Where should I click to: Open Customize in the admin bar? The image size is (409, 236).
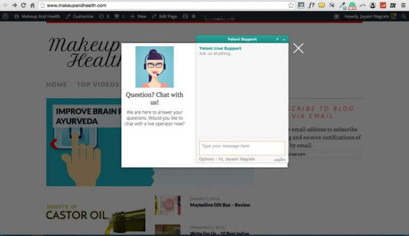pos(79,16)
